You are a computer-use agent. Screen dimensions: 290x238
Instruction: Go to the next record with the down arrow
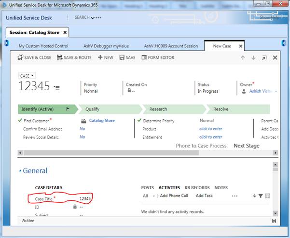(x=253, y=58)
